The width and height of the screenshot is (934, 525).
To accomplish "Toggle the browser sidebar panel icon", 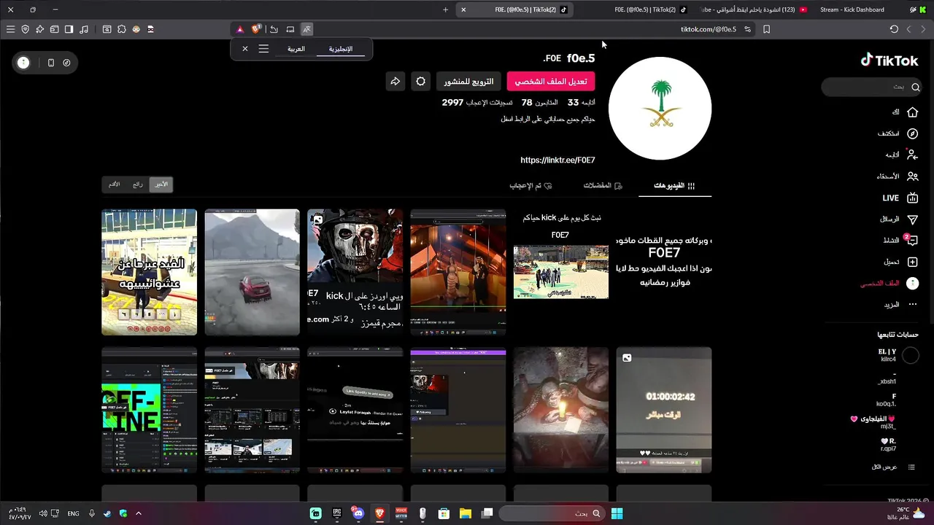I will [x=69, y=29].
